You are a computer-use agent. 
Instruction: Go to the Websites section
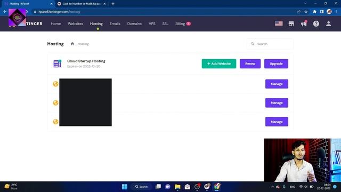tap(75, 23)
